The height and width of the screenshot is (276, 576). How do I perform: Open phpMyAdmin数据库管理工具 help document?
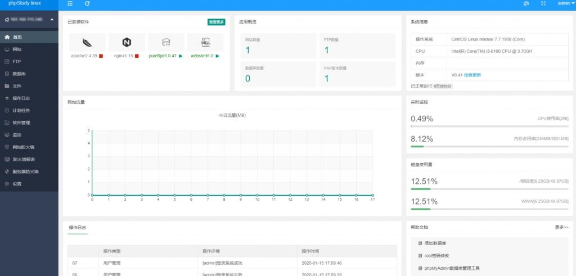[x=451, y=268]
